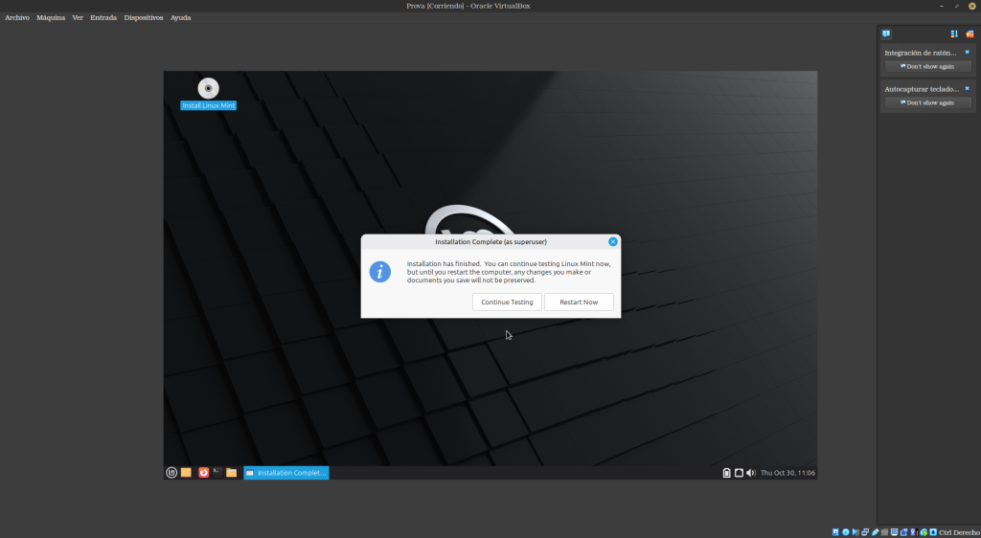This screenshot has height=538, width=981.
Task: Select the Installation Complete taskbar window button
Action: pos(286,473)
